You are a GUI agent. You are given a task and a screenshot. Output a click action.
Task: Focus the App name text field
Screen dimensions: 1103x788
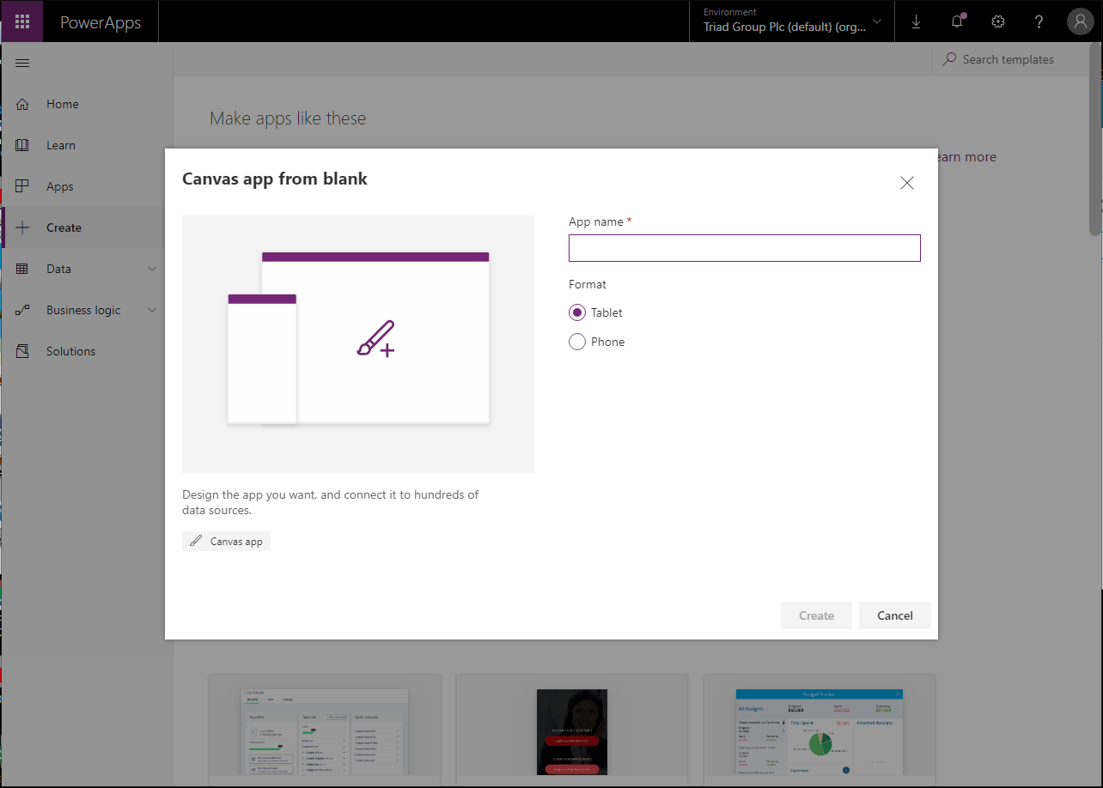[745, 248]
